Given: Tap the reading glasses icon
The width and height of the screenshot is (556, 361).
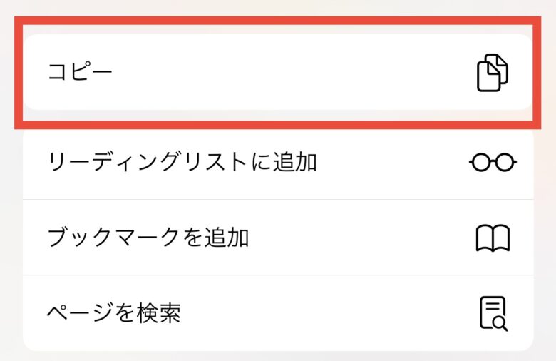Looking at the screenshot, I should [493, 162].
